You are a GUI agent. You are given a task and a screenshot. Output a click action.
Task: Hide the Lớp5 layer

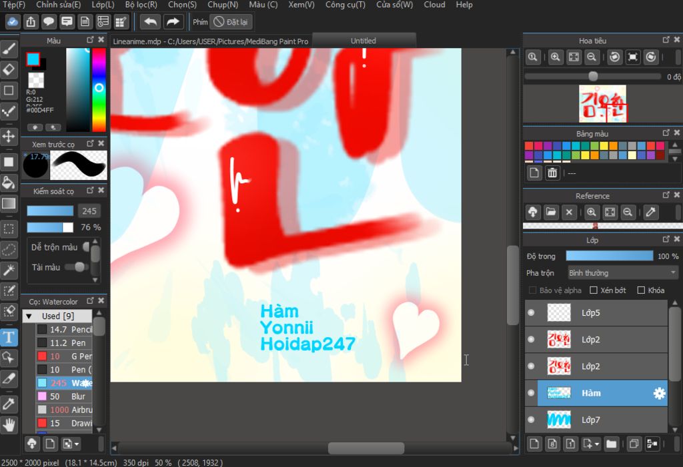531,312
